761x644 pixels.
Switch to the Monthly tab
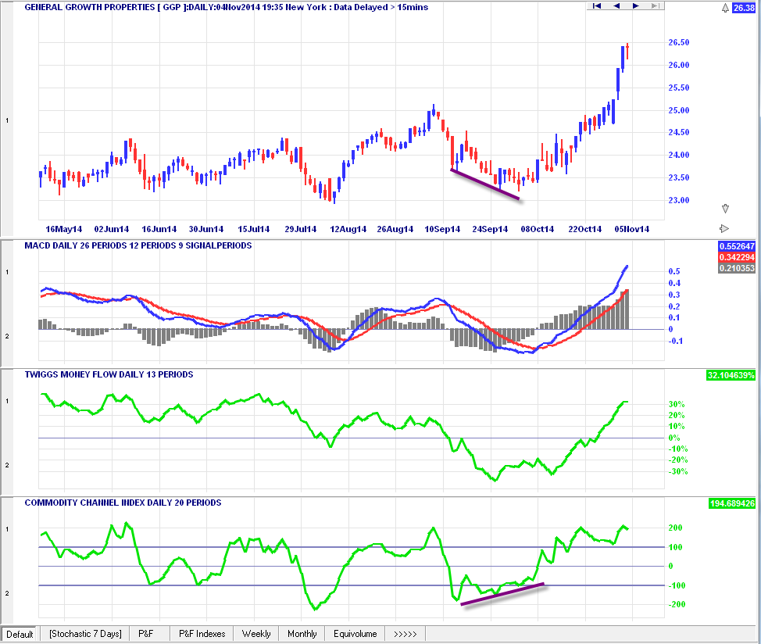pyautogui.click(x=302, y=634)
